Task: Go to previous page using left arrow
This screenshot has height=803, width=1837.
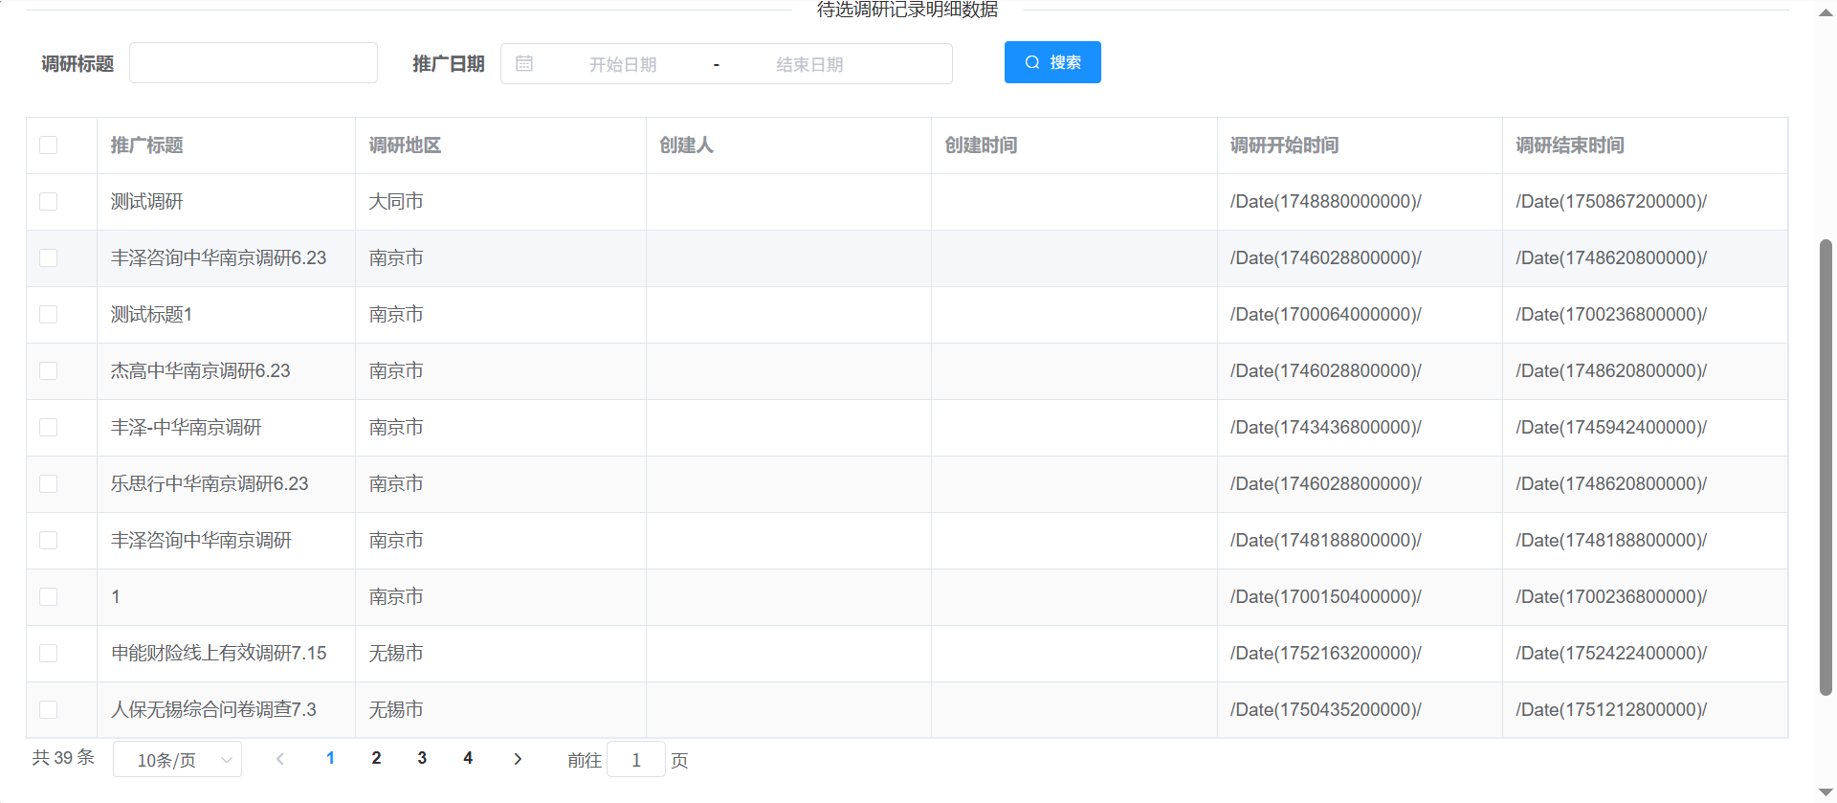Action: (280, 759)
